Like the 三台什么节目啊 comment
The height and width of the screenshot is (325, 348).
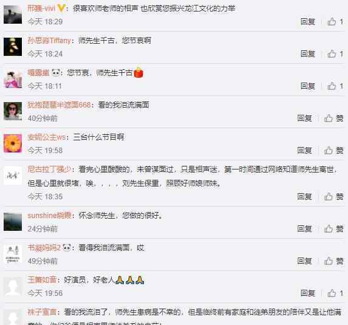[x=333, y=150]
